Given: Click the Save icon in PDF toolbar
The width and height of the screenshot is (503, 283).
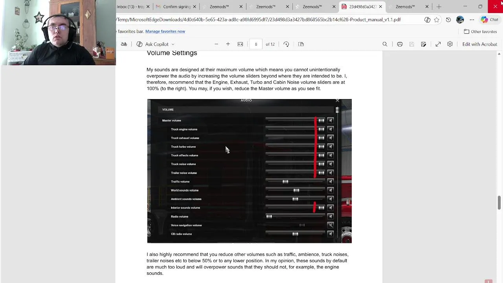Looking at the screenshot, I should (411, 44).
